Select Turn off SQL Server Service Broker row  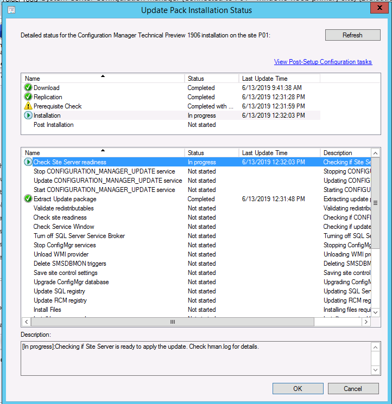click(x=197, y=236)
